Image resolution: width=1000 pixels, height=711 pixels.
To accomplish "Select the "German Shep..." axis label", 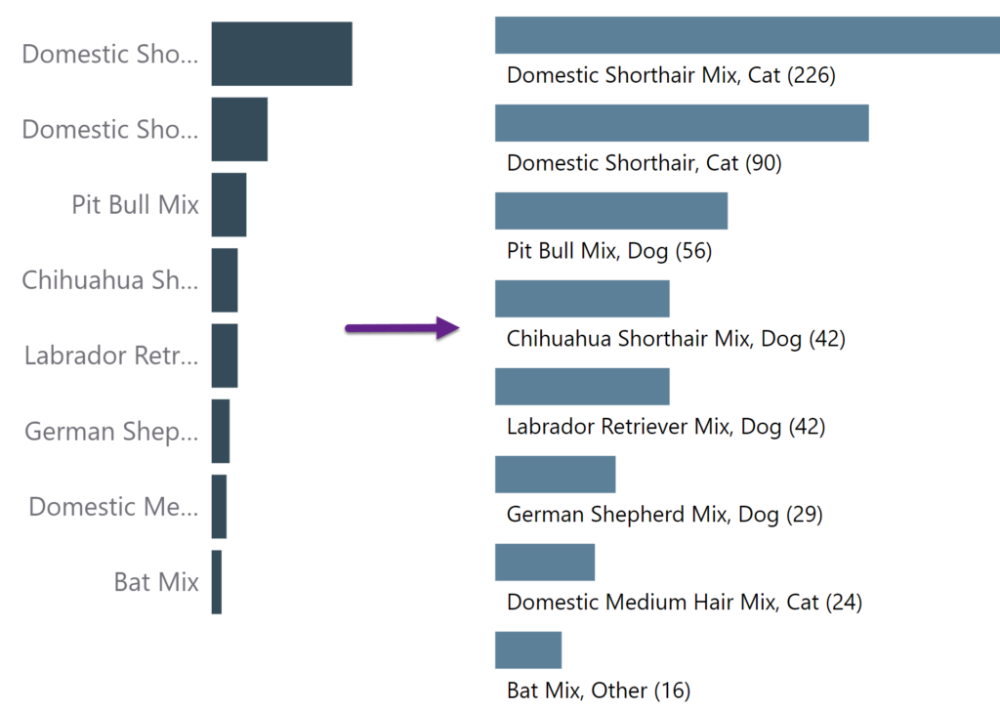I will click(111, 431).
